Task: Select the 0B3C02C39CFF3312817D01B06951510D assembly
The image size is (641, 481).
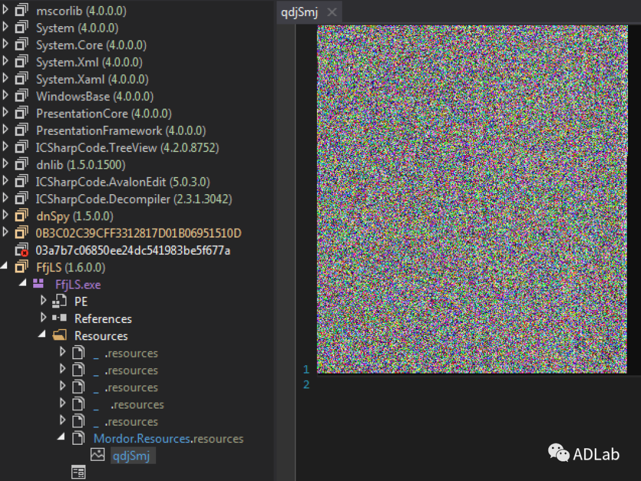Action: coord(138,233)
